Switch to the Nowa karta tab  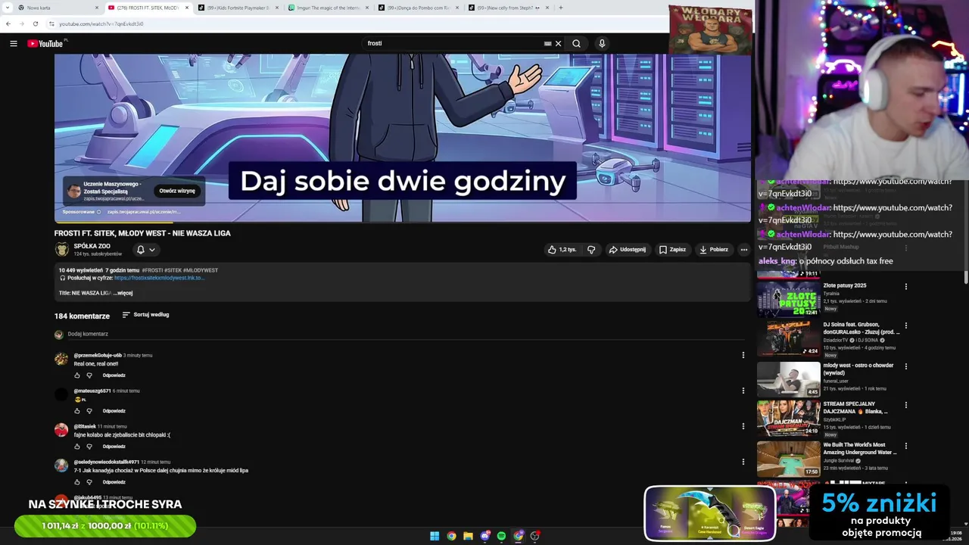pos(58,8)
